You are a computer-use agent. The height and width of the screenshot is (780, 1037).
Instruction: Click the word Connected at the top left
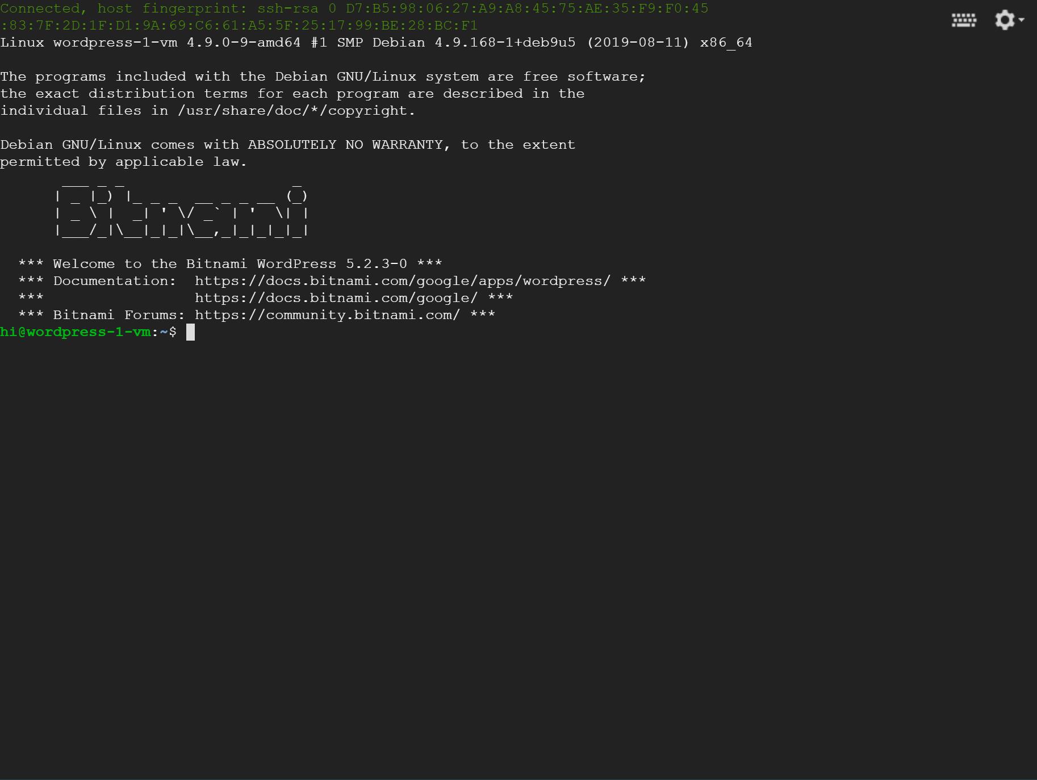[x=40, y=9]
